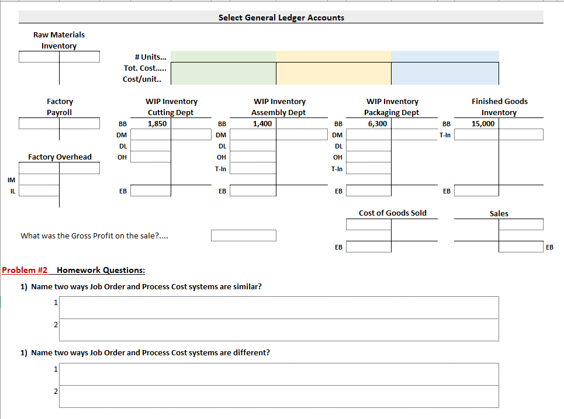Click Packaging Dept DM credit cell
The height and width of the screenshot is (419, 564).
tap(414, 135)
